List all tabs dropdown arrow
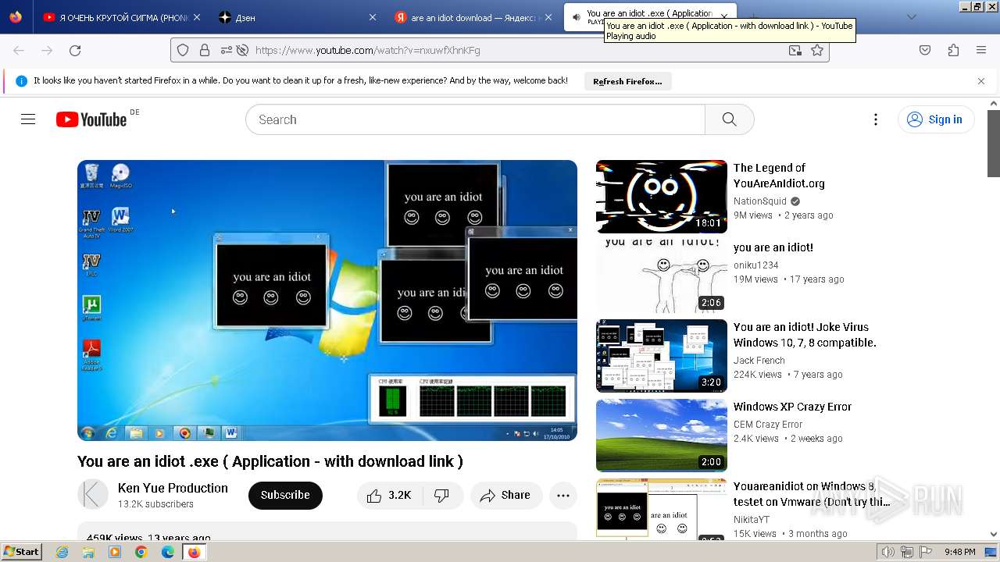Viewport: 1000px width, 562px height. tap(911, 17)
